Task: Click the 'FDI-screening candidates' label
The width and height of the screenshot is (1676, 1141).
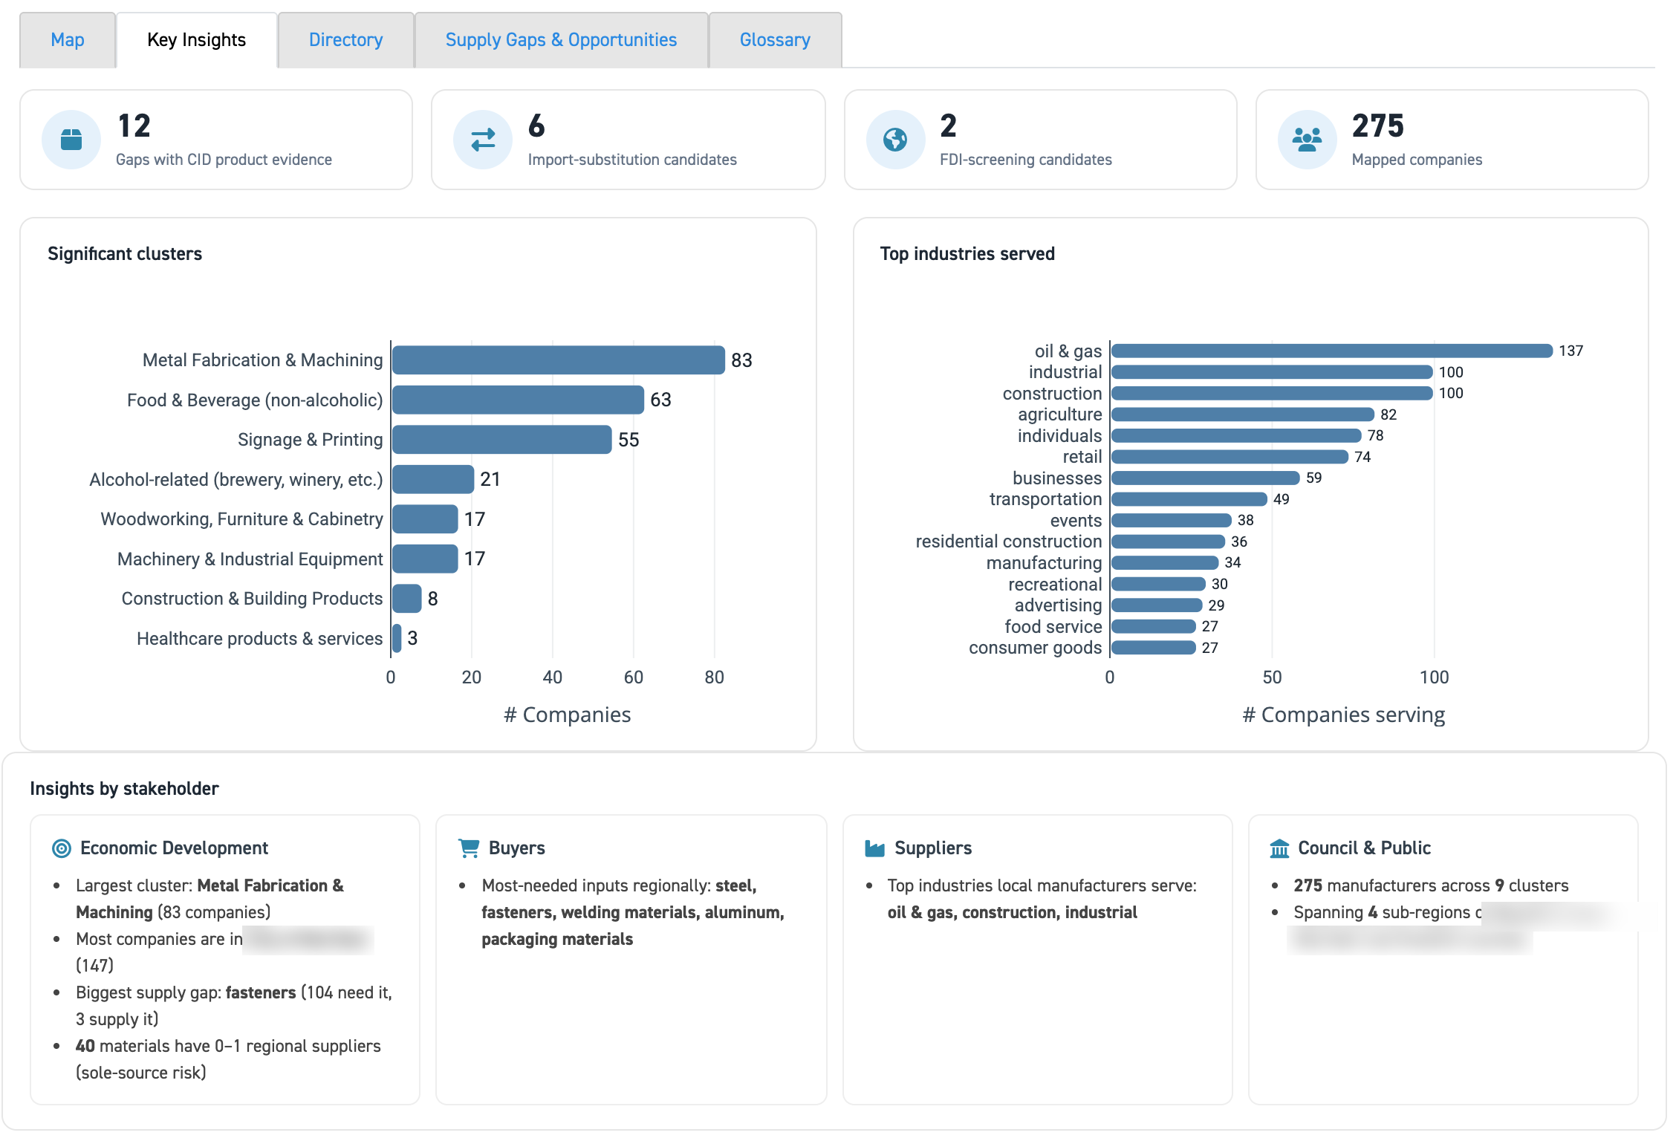Action: click(x=1026, y=160)
